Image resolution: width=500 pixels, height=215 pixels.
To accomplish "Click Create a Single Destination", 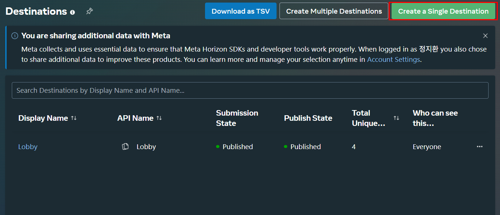I will point(443,11).
